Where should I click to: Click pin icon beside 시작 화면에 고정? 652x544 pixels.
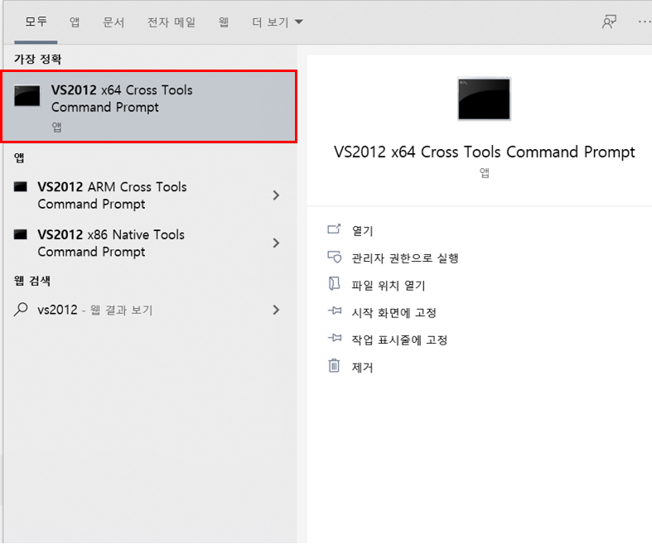(335, 311)
